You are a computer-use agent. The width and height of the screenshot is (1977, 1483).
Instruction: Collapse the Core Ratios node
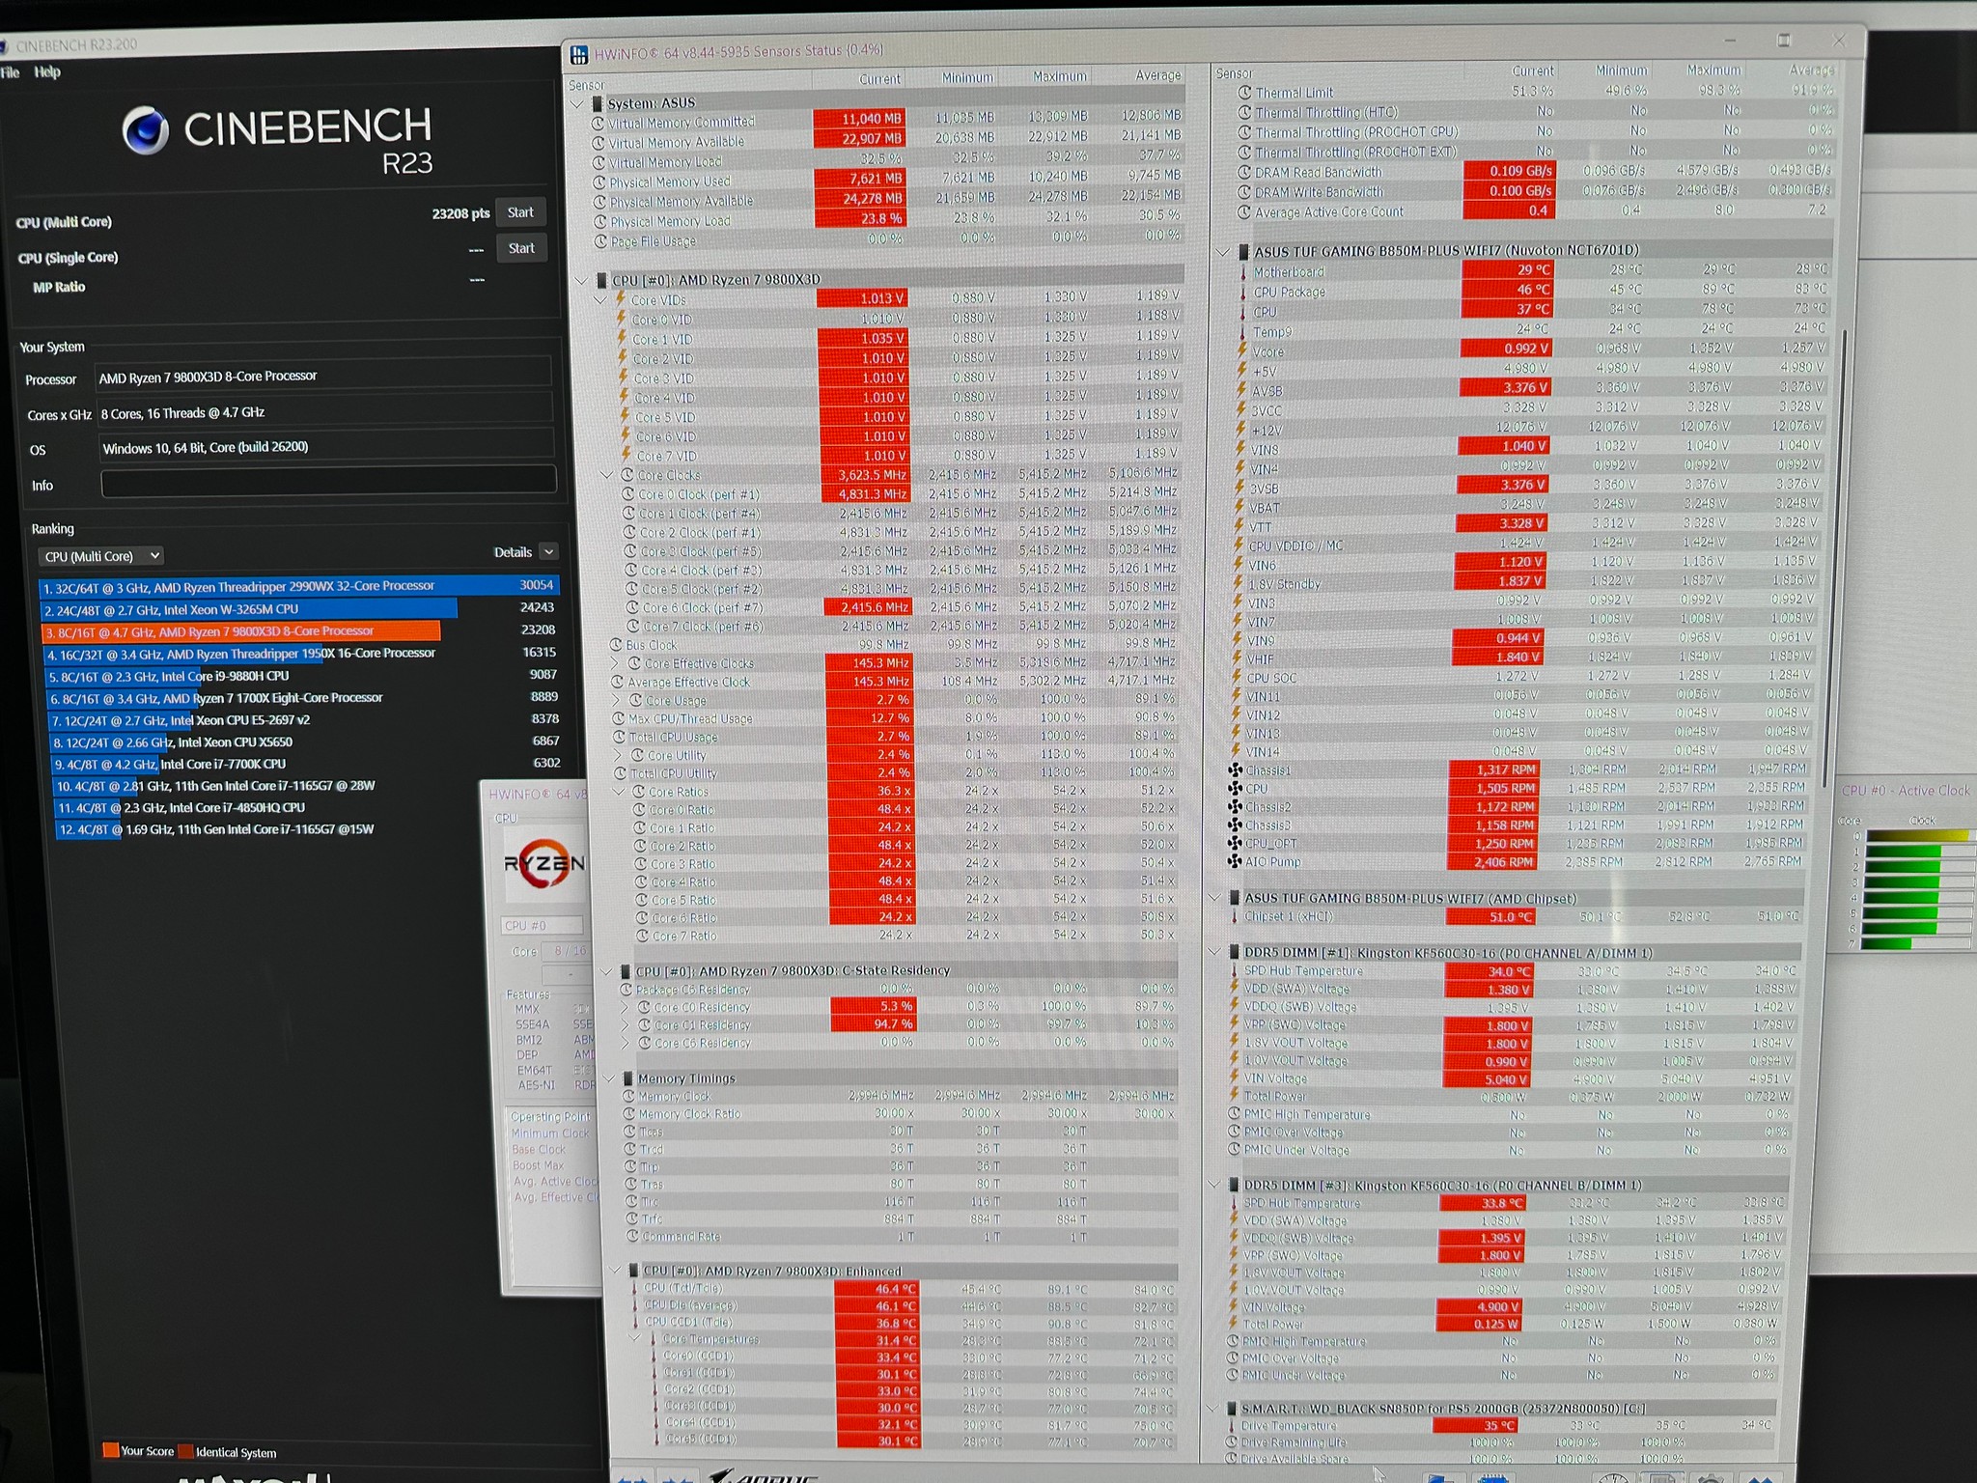pos(619,792)
